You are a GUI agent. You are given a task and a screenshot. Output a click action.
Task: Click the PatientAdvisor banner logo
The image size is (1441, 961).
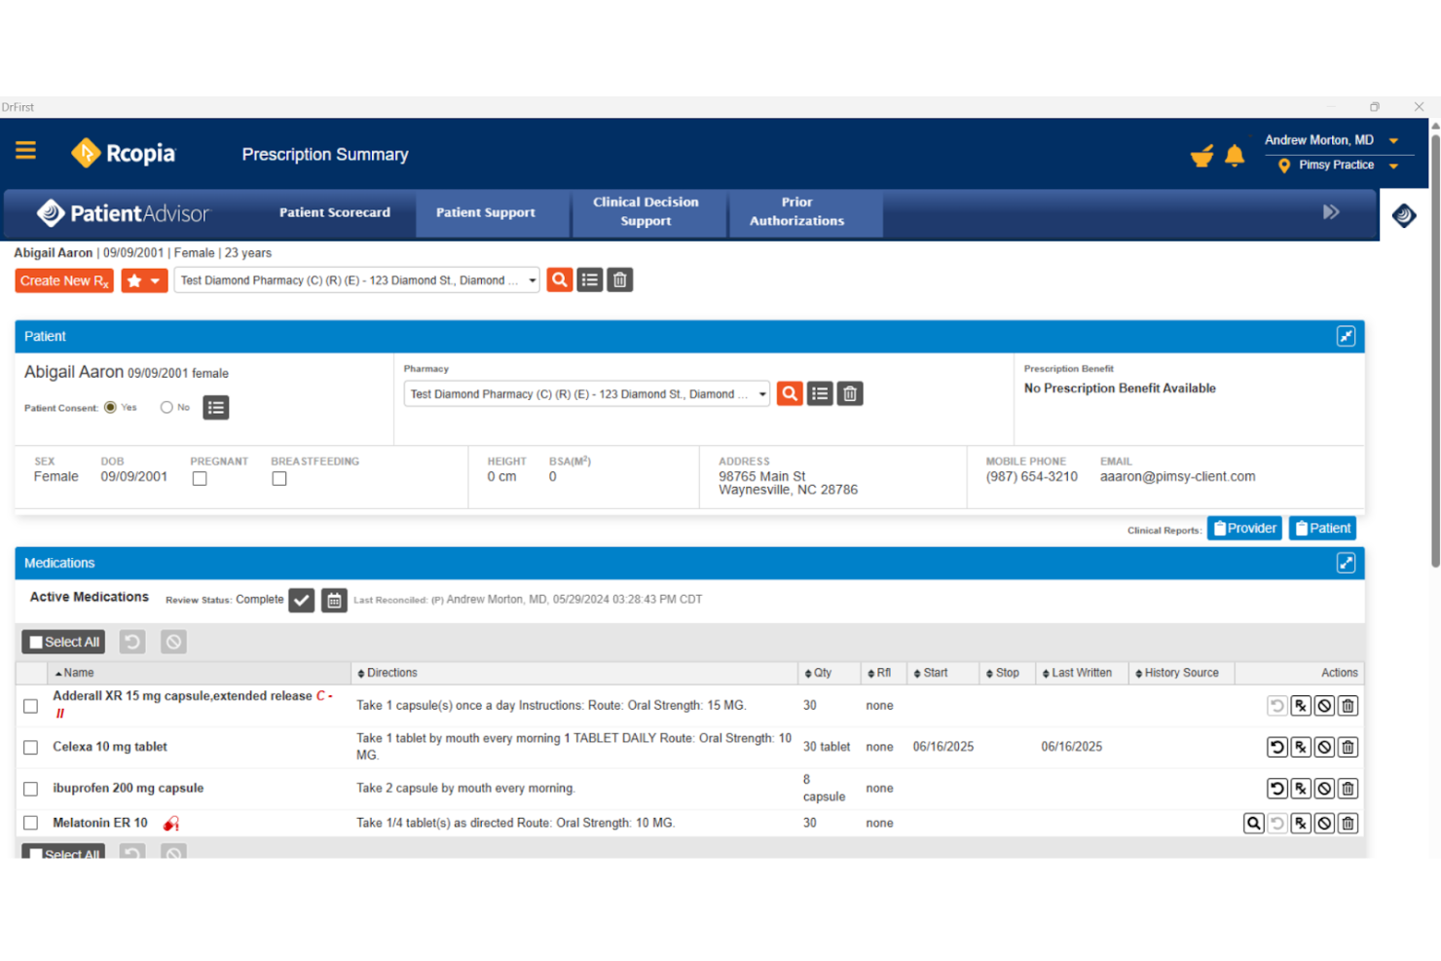coord(124,213)
